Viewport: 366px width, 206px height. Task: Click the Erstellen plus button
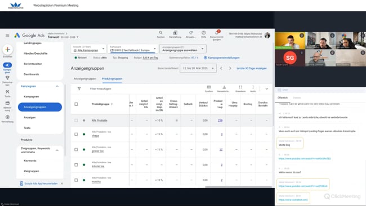click(7, 50)
